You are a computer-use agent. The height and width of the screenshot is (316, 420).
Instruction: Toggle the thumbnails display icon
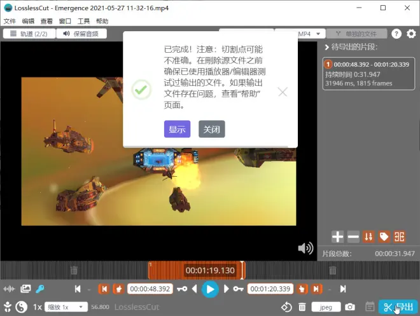[x=25, y=289]
